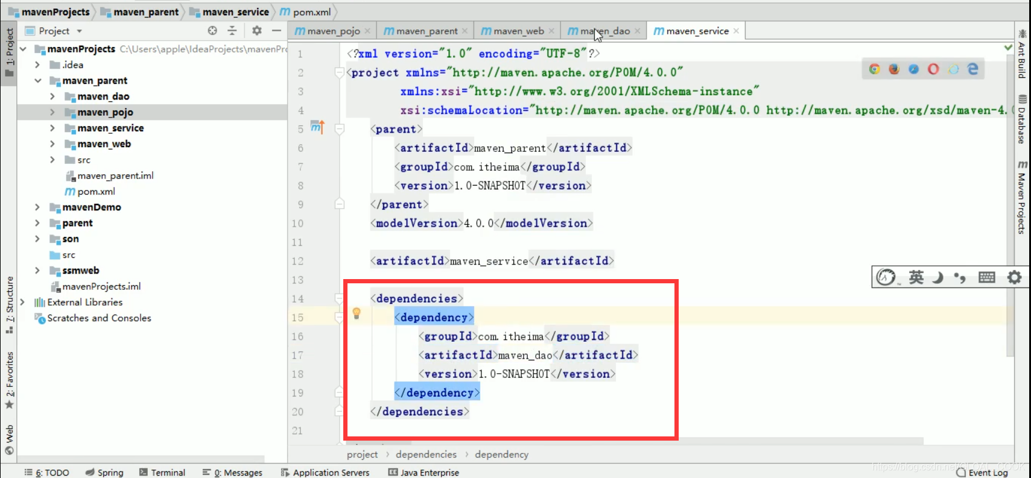The height and width of the screenshot is (478, 1031).
Task: Open in Internet Explorer browser icon
Action: (953, 69)
